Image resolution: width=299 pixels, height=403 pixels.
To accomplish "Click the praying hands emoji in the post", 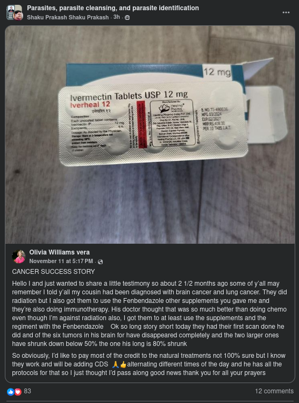I will tap(116, 364).
